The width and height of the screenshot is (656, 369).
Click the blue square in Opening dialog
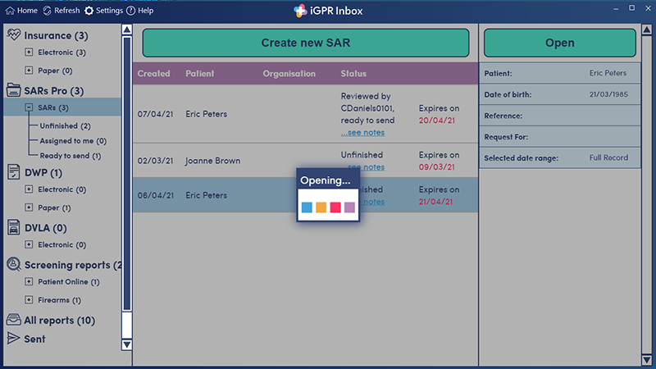[x=307, y=207]
